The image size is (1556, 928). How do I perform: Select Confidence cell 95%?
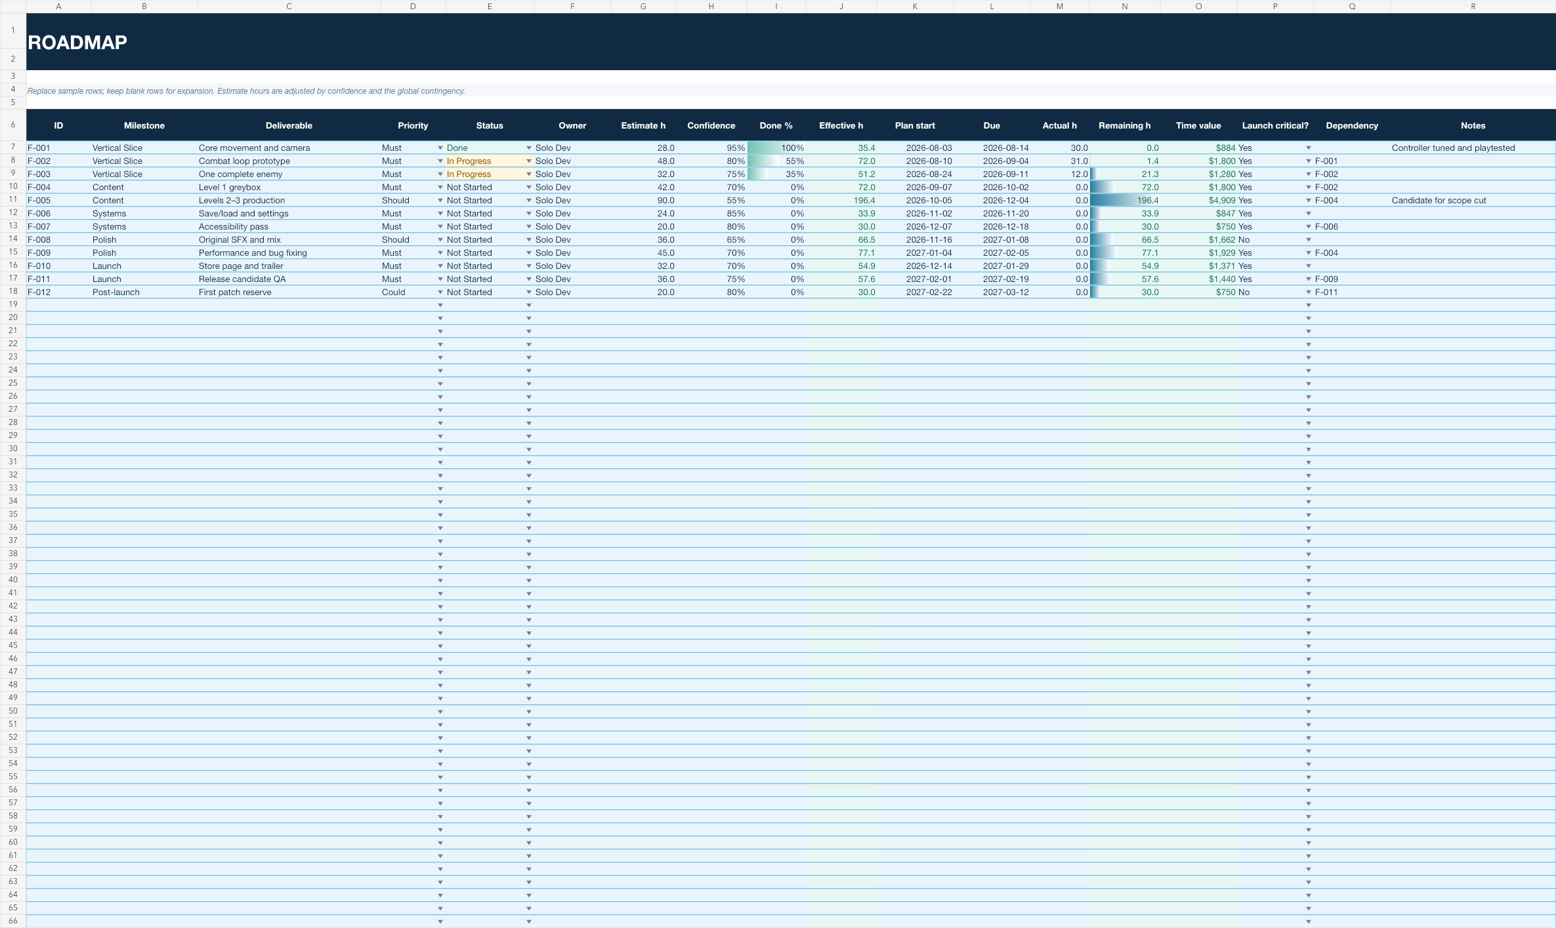[x=711, y=148]
